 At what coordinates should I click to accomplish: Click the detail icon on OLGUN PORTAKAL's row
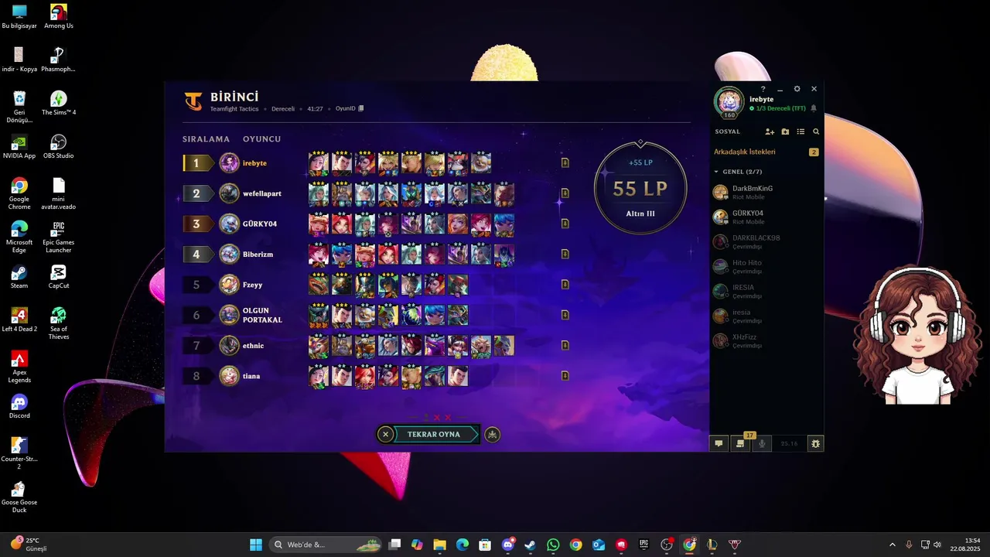pos(565,315)
